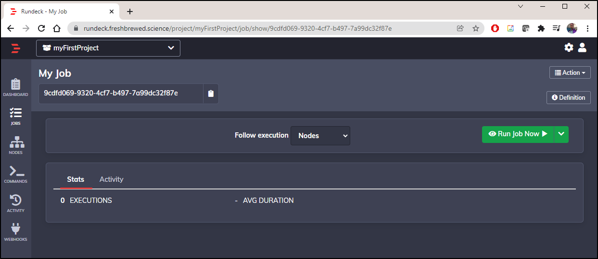Open the dark square extension icon
Image resolution: width=598 pixels, height=259 pixels.
(526, 28)
